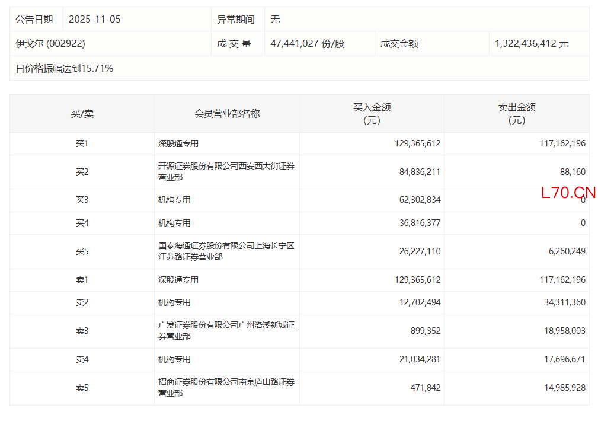Click the total turnover 1,322,436,412 元
The height and width of the screenshot is (421, 598).
click(532, 44)
